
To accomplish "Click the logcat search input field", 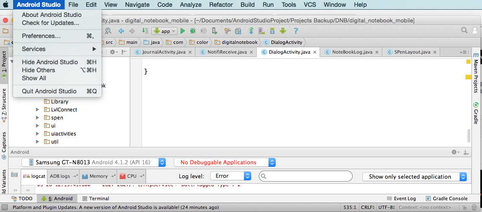I will (x=305, y=177).
